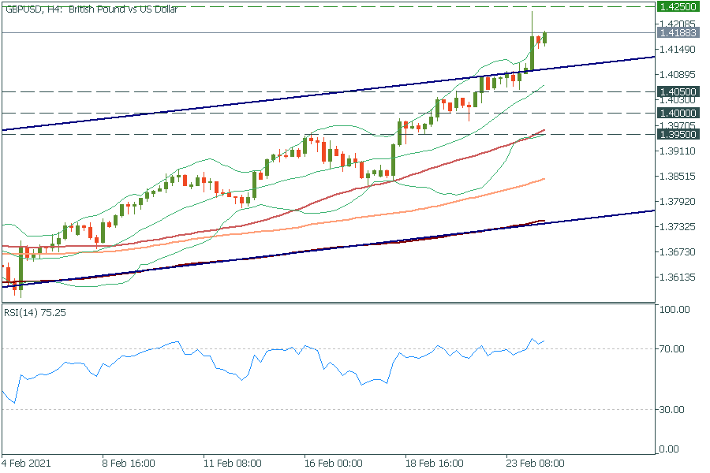
Task: Click the RSI(14) 75.25 indicator label
Action: [35, 313]
